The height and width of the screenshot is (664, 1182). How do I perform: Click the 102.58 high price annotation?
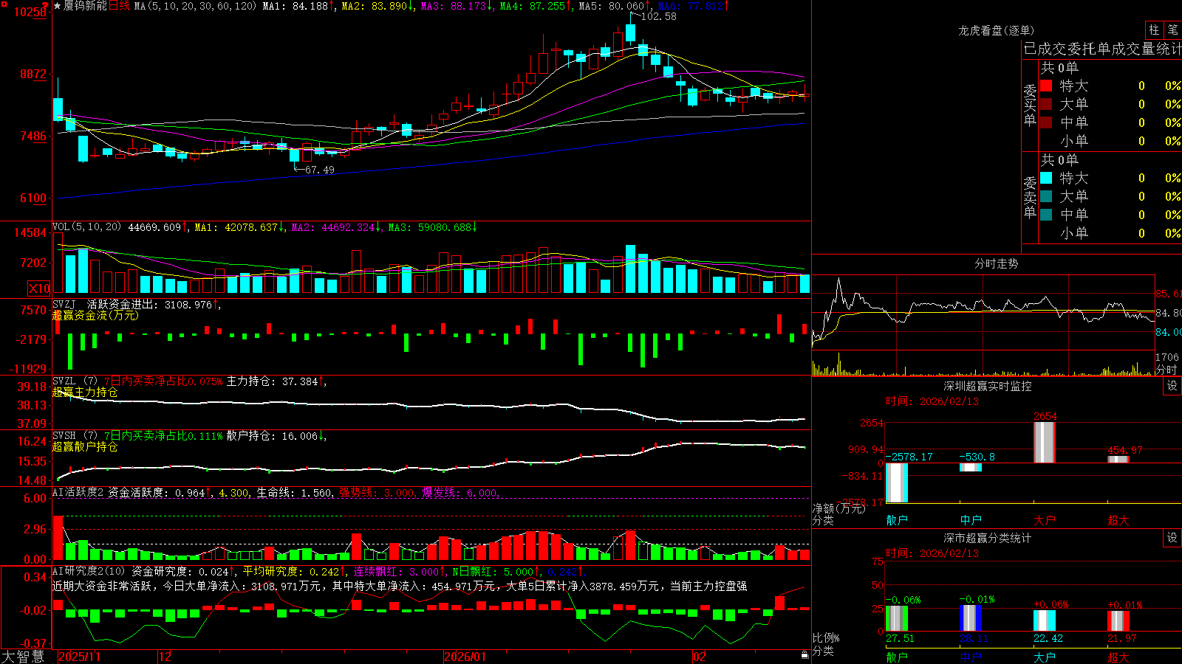coord(658,16)
